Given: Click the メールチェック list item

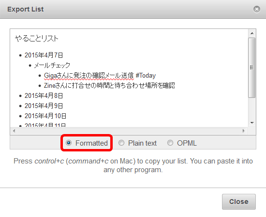Looking at the screenshot, I should click(52, 65).
